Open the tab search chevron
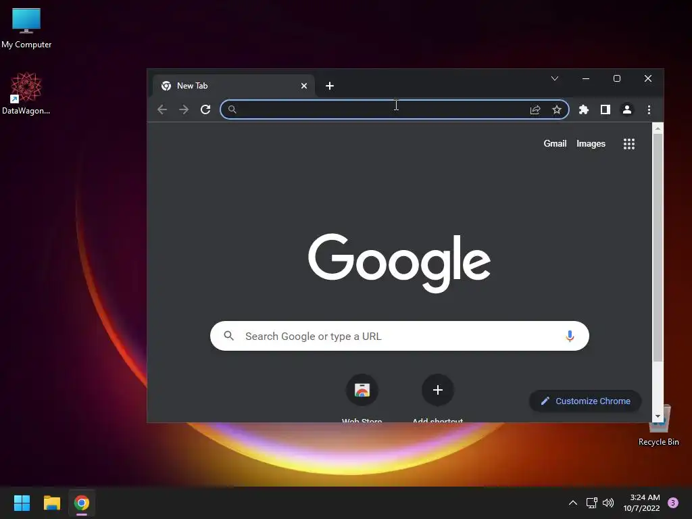This screenshot has height=519, width=692. [x=555, y=78]
